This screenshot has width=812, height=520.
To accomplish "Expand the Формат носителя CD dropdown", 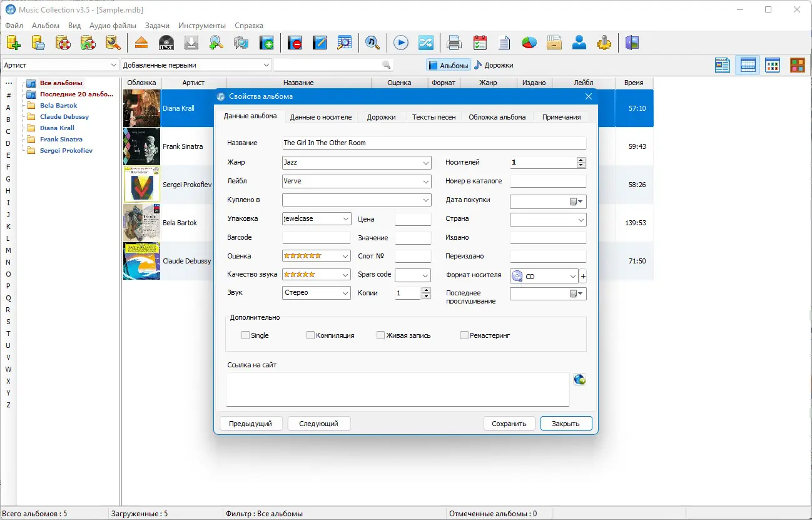I will [544, 276].
